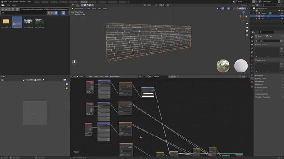Click the blue Z axis gizmo
This screenshot has width=284, height=159.
click(x=244, y=12)
